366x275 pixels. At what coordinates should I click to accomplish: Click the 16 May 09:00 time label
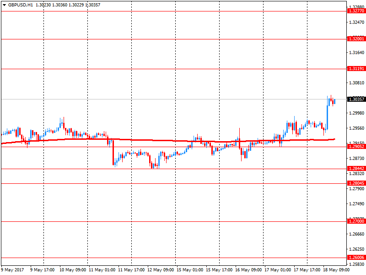[248, 270]
